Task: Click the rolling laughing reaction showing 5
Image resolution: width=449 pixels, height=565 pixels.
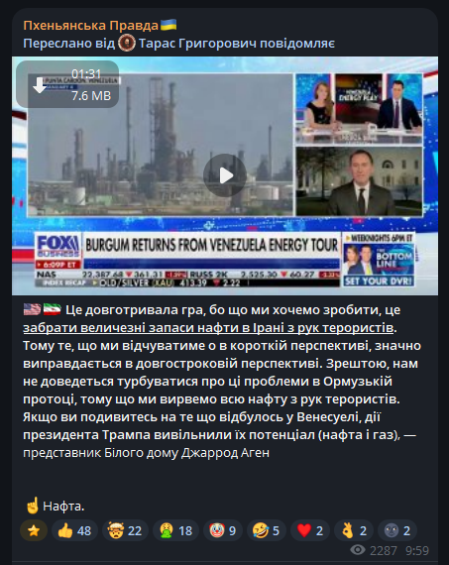Action: (267, 530)
